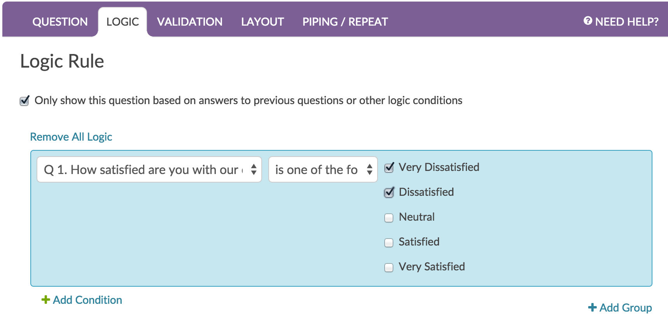
Task: Uncheck the Very Dissatisfied checkbox
Action: [x=389, y=168]
